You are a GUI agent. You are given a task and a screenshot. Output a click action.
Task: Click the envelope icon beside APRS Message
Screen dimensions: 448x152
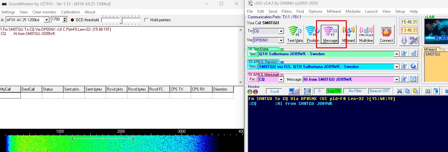click(414, 79)
